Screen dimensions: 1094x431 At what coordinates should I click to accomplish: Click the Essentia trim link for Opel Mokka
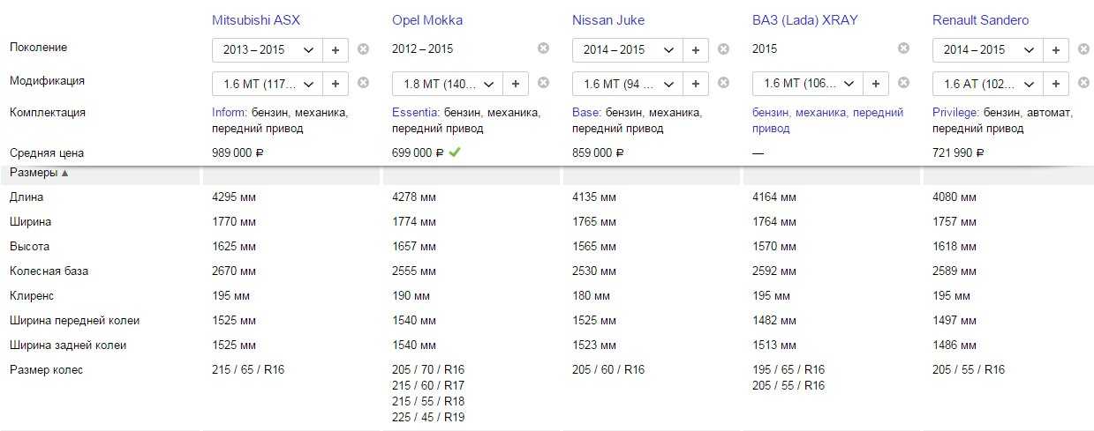[415, 113]
